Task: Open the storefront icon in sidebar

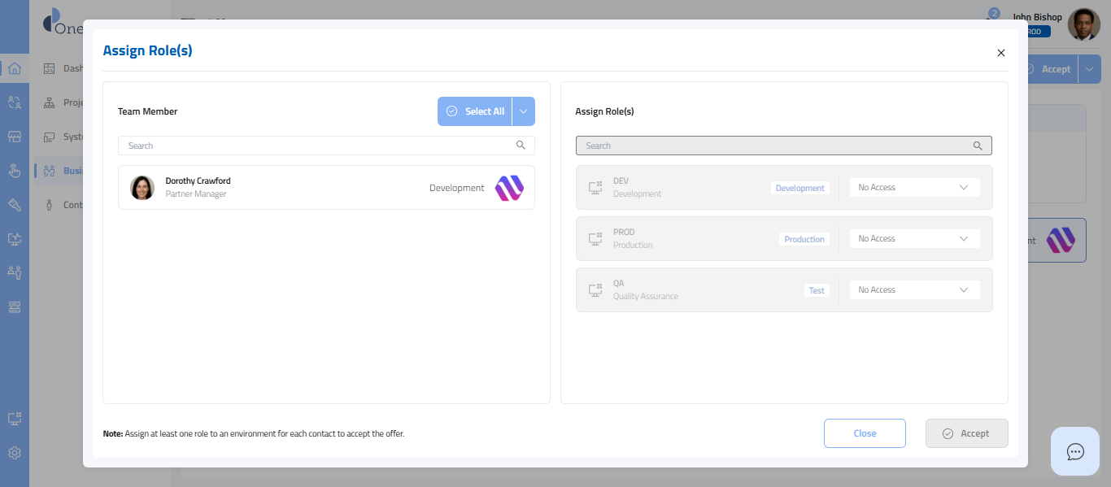Action: (x=14, y=137)
